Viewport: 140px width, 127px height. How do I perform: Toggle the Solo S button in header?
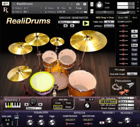point(92,4)
